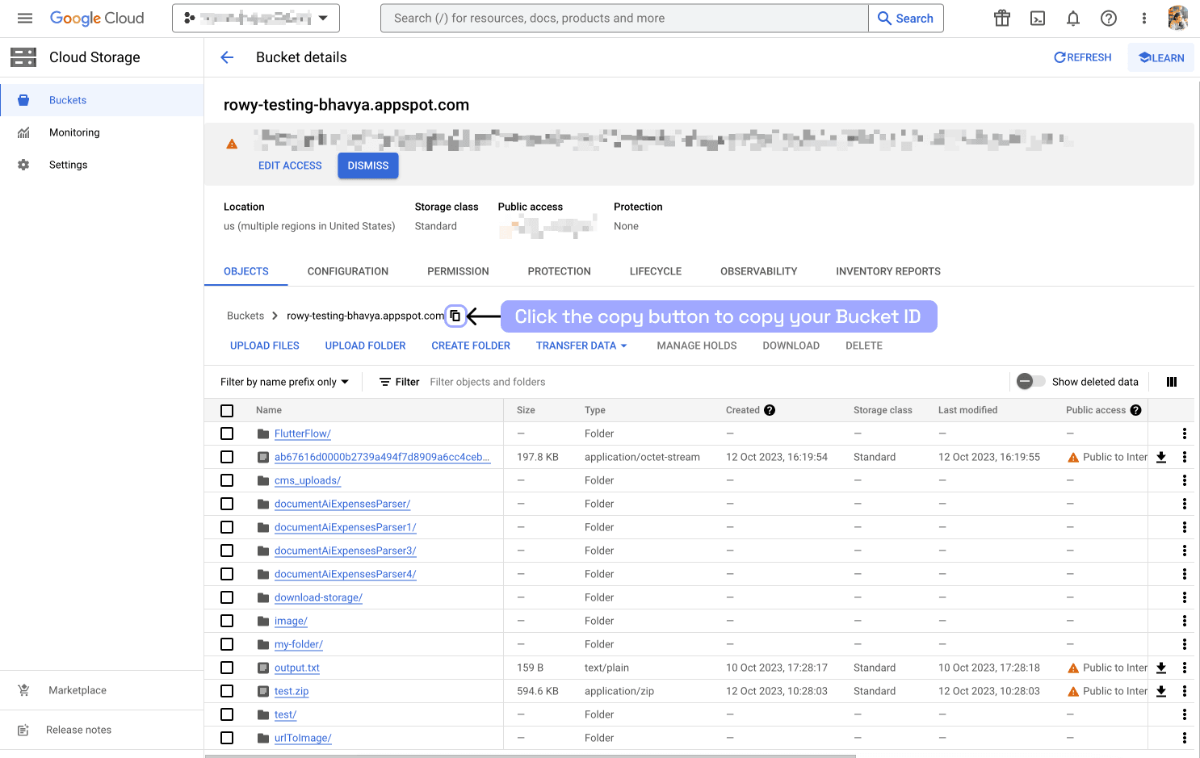Check the checkbox next to test.zip
Viewport: 1200px width, 758px height.
(x=227, y=691)
